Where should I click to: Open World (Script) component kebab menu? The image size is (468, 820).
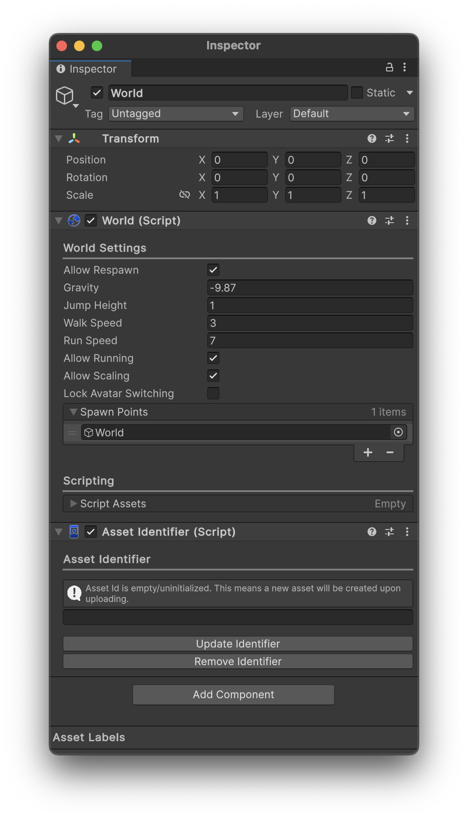click(x=407, y=220)
